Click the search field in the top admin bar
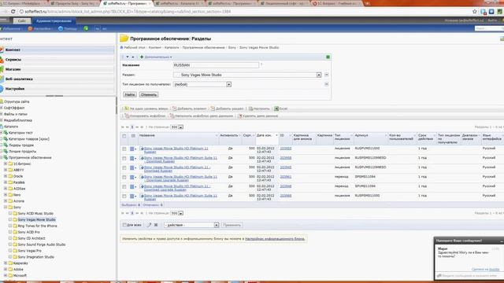Image resolution: width=504 pixels, height=283 pixels. (489, 28)
